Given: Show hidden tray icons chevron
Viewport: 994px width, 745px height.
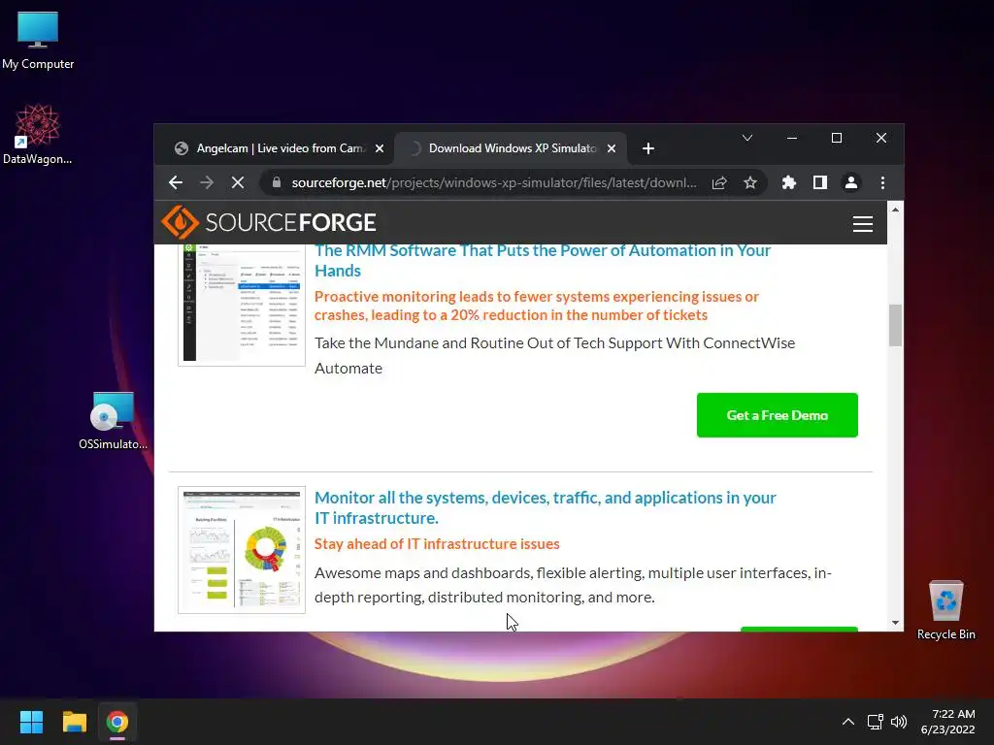Looking at the screenshot, I should point(848,722).
